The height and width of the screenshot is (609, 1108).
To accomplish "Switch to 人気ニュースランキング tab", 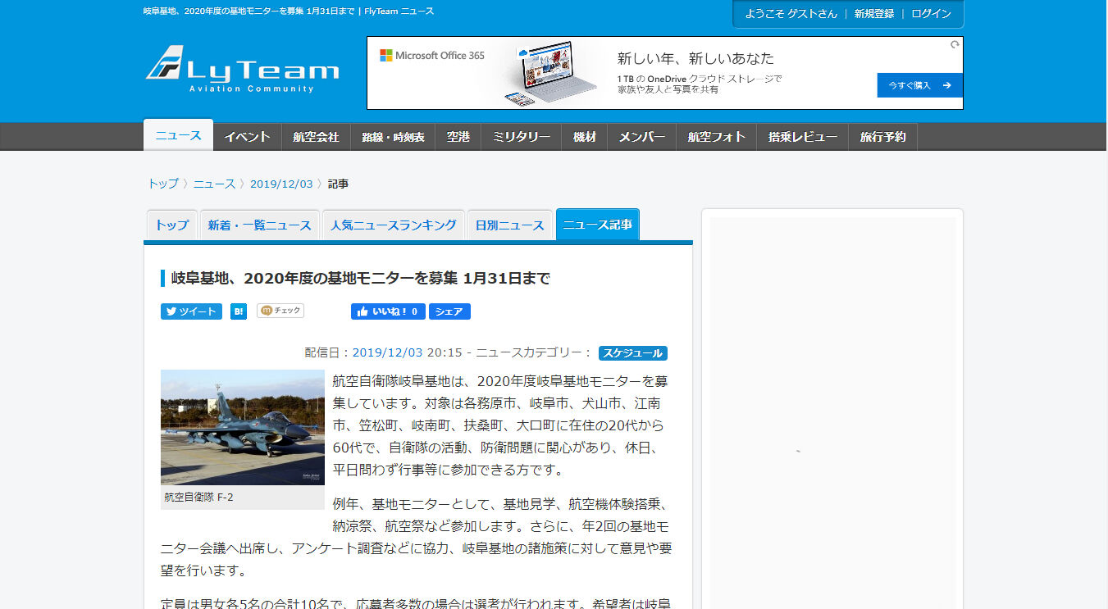I will 394,225.
